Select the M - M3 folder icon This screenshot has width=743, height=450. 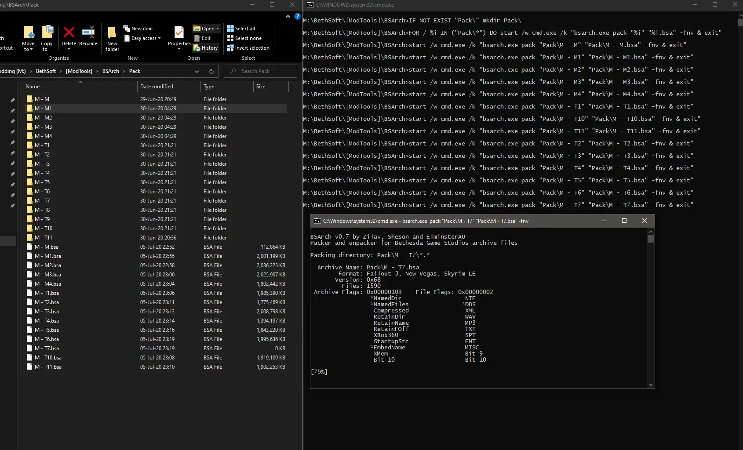pyautogui.click(x=29, y=127)
